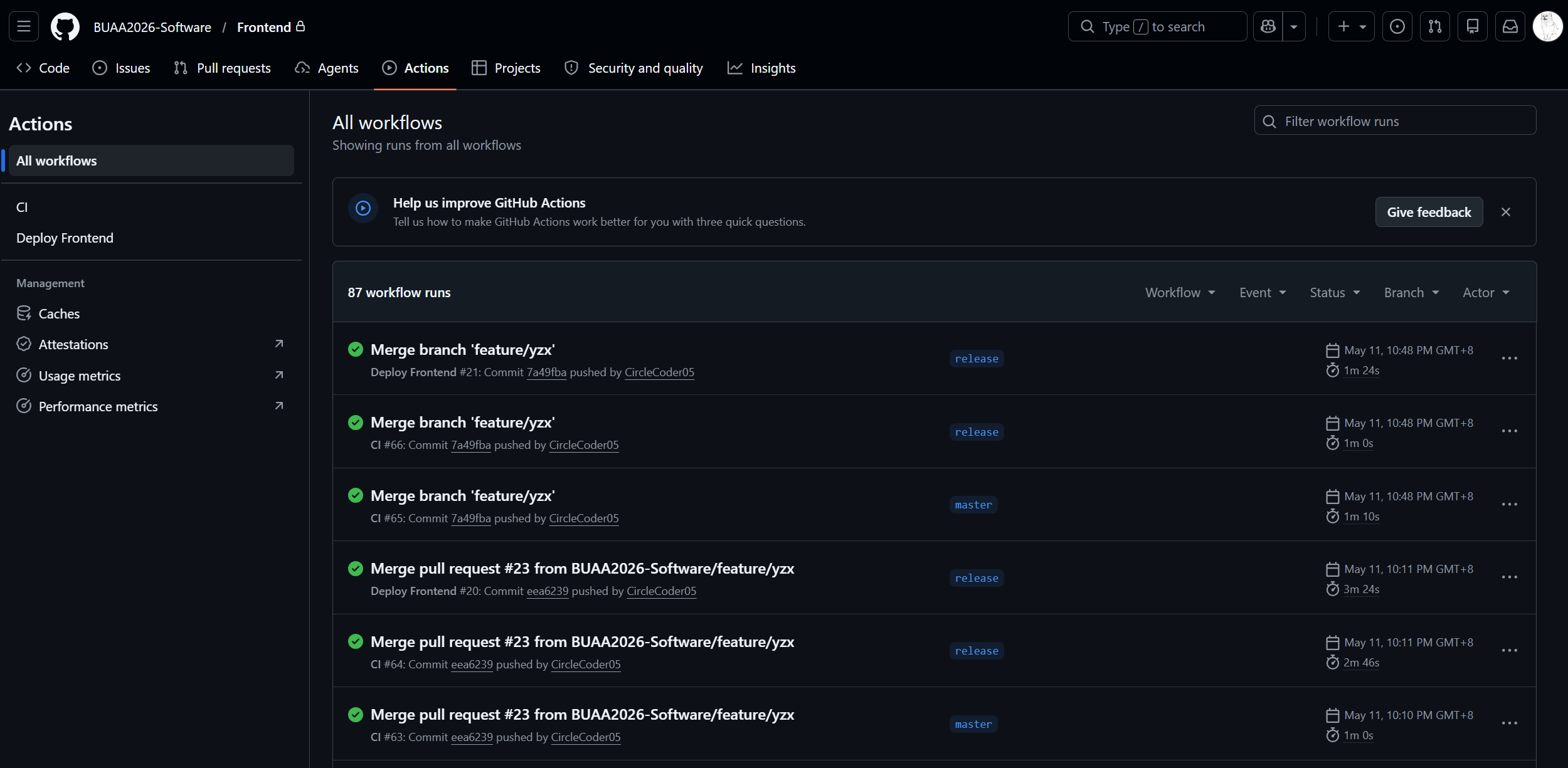Open the three-dot menu for CI #65
The image size is (1568, 768).
pos(1510,504)
